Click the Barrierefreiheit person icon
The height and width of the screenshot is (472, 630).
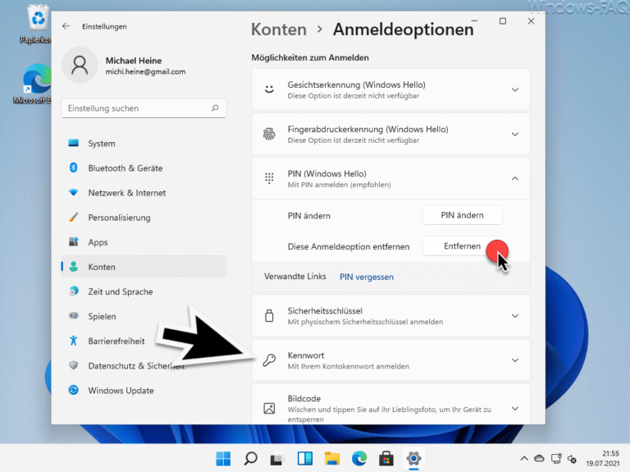point(74,341)
